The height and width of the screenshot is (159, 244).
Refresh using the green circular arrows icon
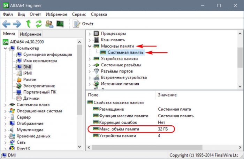tap(39, 24)
